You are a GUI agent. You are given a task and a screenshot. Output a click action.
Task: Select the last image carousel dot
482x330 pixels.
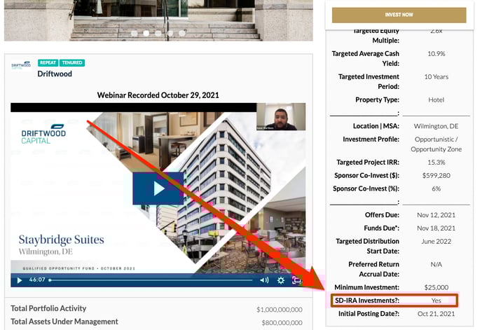pos(182,33)
